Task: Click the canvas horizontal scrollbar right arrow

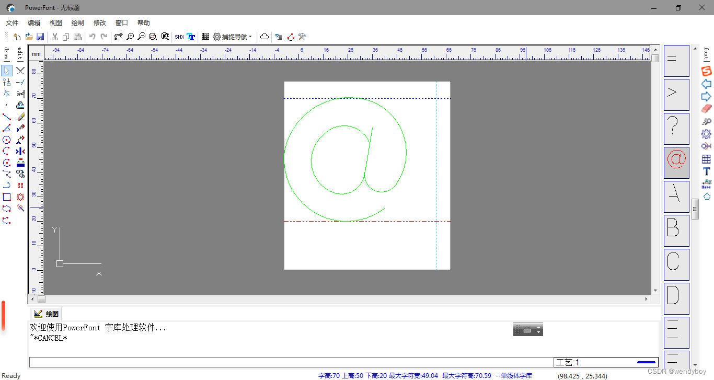Action: [647, 300]
